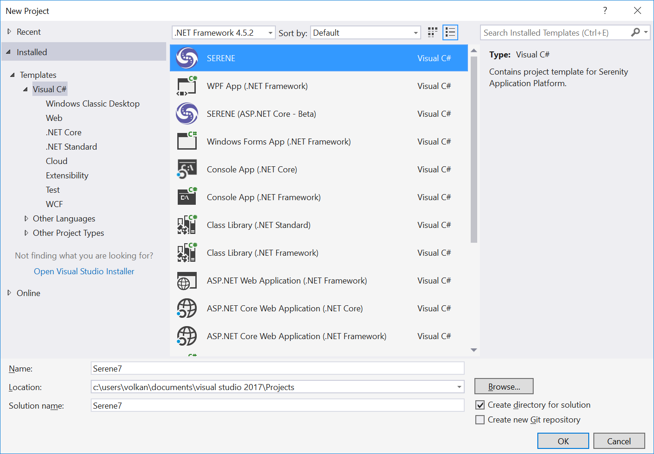654x454 pixels.
Task: Focus the Solution name field
Action: tap(278, 405)
